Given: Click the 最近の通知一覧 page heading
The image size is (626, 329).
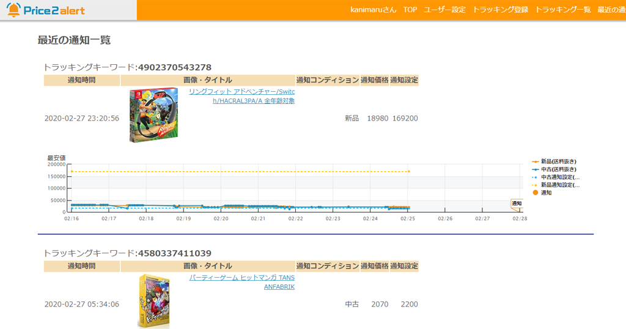Looking at the screenshot, I should (x=74, y=40).
